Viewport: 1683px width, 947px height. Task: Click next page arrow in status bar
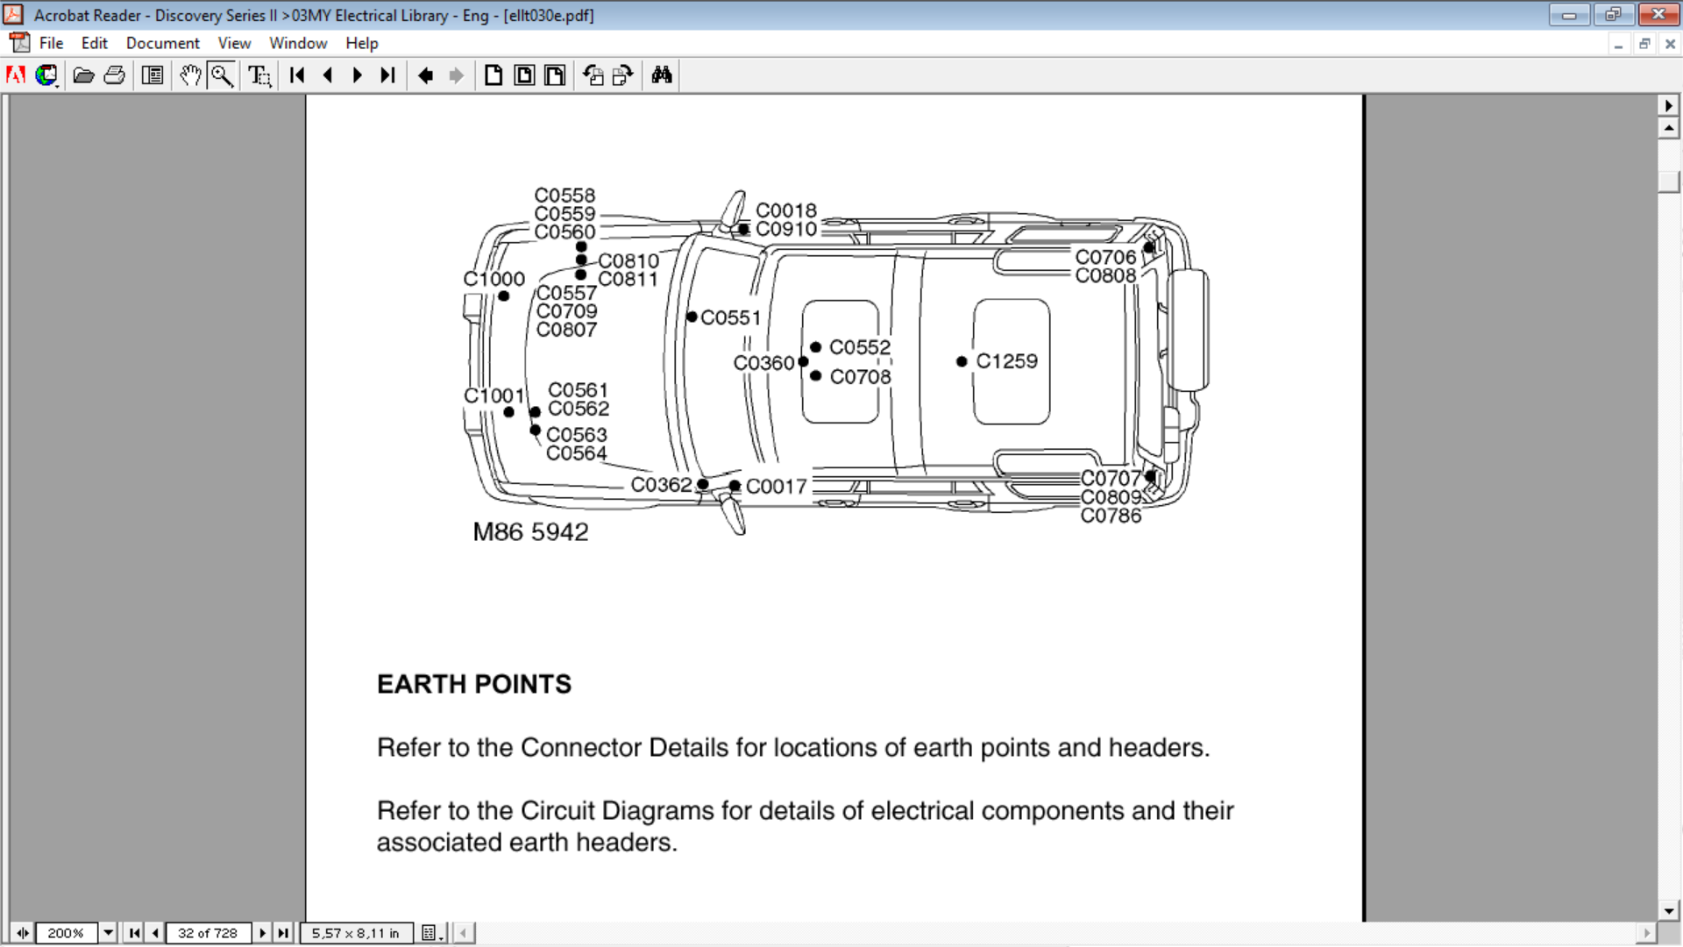click(262, 933)
